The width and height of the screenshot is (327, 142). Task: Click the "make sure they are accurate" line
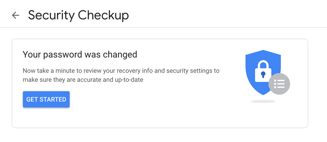(83, 80)
